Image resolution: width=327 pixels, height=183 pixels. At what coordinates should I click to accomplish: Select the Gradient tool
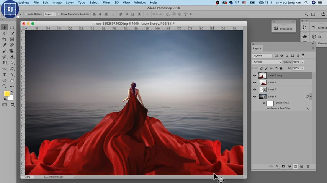pyautogui.click(x=4, y=63)
